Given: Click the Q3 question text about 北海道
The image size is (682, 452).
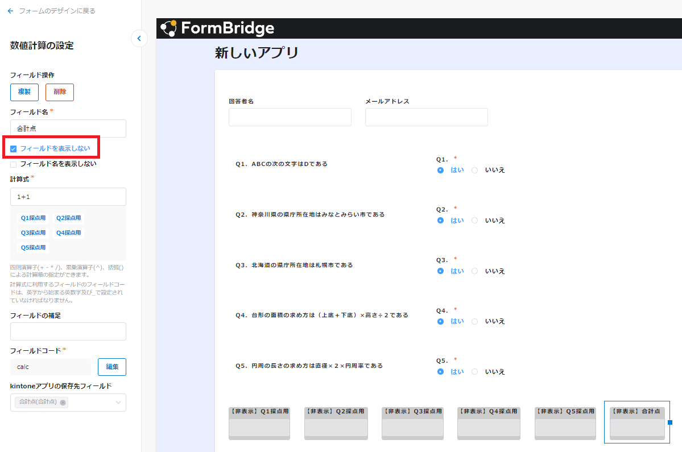Looking at the screenshot, I should point(294,265).
